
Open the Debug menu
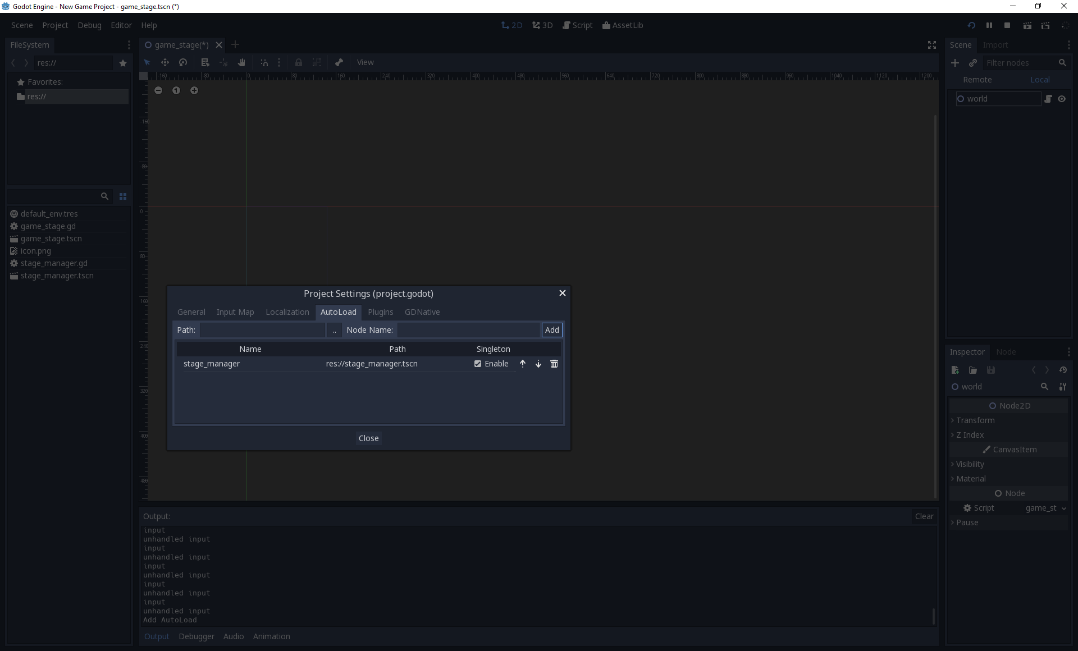[89, 25]
